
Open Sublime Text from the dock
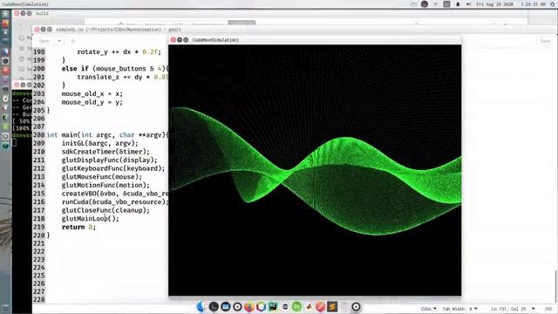(332, 306)
